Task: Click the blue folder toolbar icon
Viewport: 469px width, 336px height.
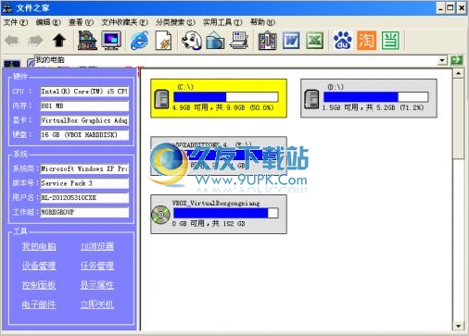Action: click(215, 41)
